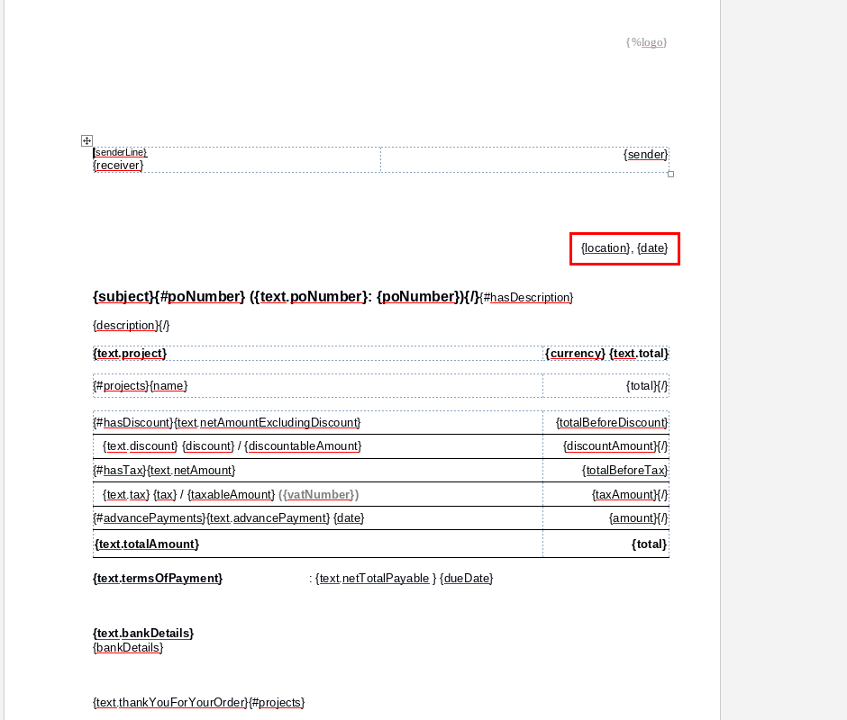Click the {taxableAmount} placeholder
Screen dimensions: 847x720
click(x=232, y=494)
